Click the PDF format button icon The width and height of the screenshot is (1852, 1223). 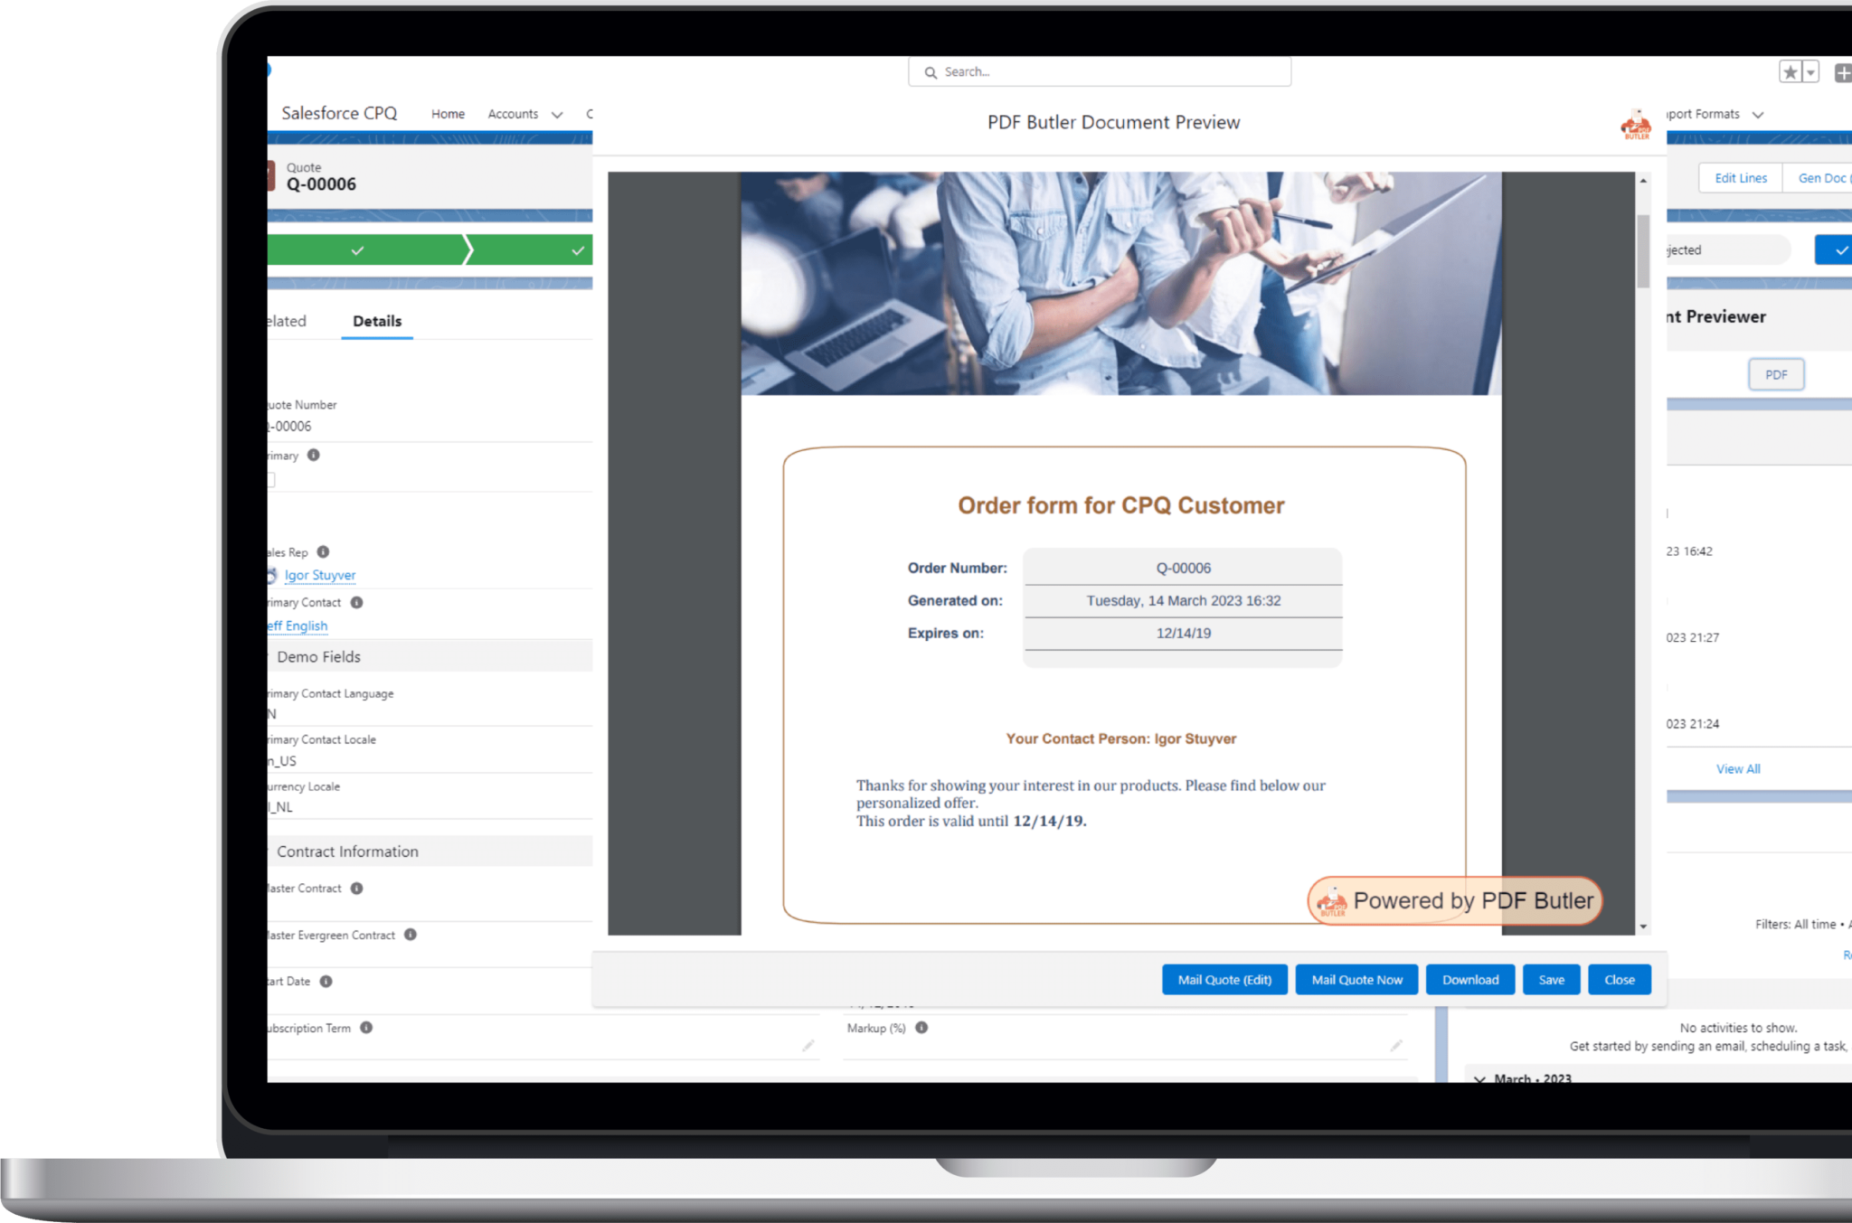pyautogui.click(x=1775, y=374)
